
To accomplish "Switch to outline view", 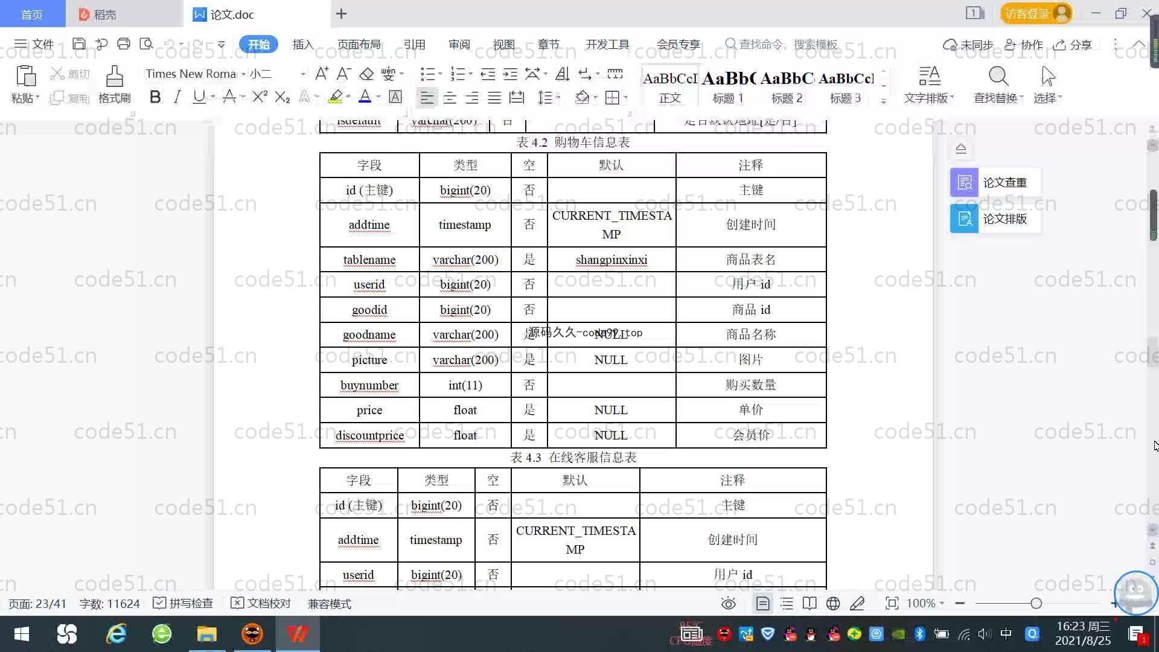I will (x=787, y=603).
